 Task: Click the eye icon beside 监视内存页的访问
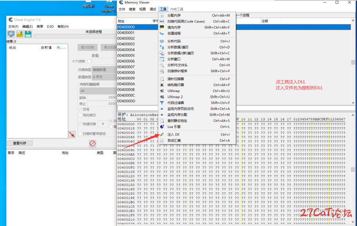(x=162, y=109)
